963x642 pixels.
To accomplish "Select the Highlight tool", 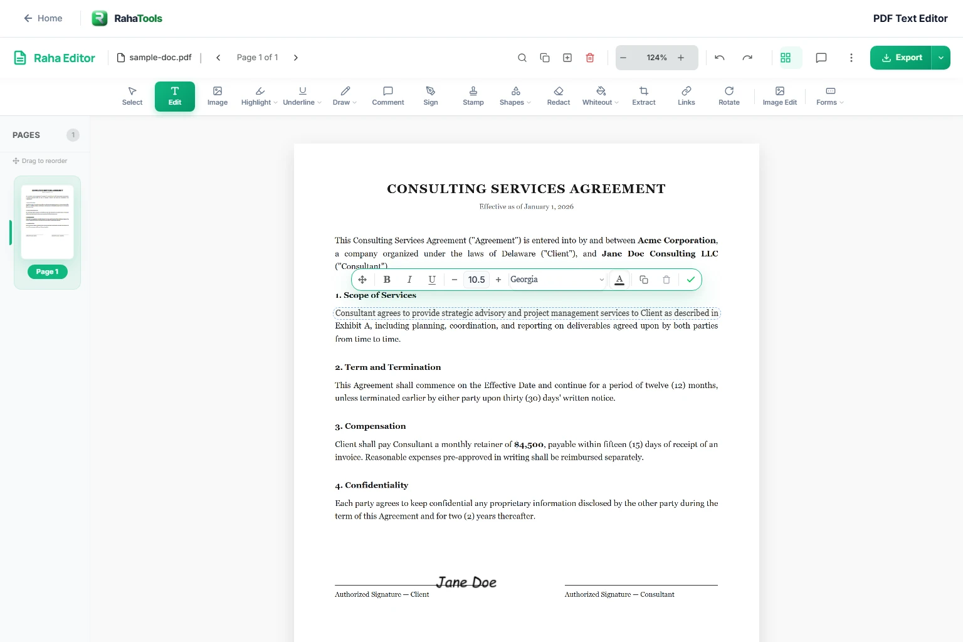I will click(256, 97).
